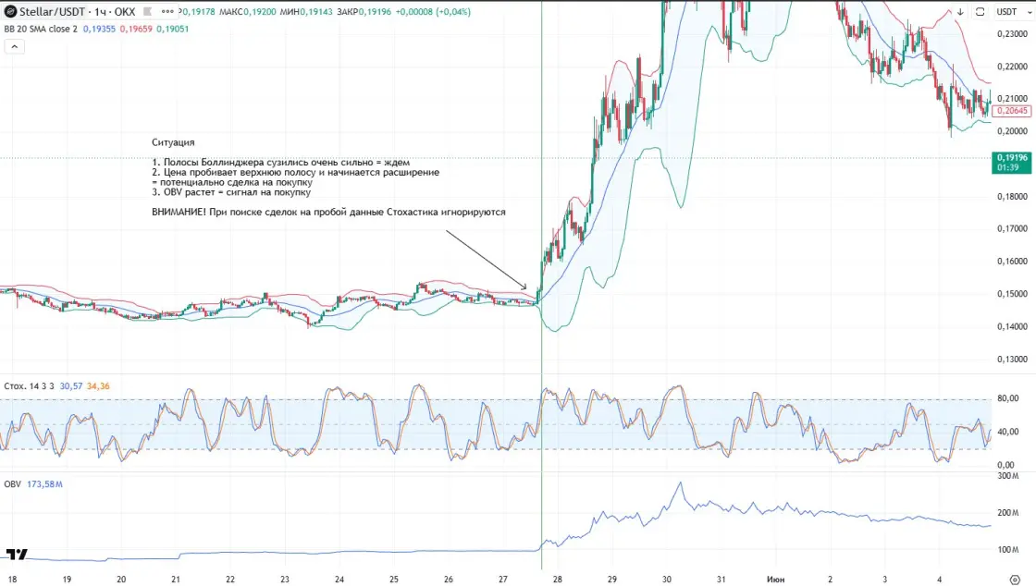Open the USDT currency dropdown
The width and height of the screenshot is (1036, 586).
1012,12
